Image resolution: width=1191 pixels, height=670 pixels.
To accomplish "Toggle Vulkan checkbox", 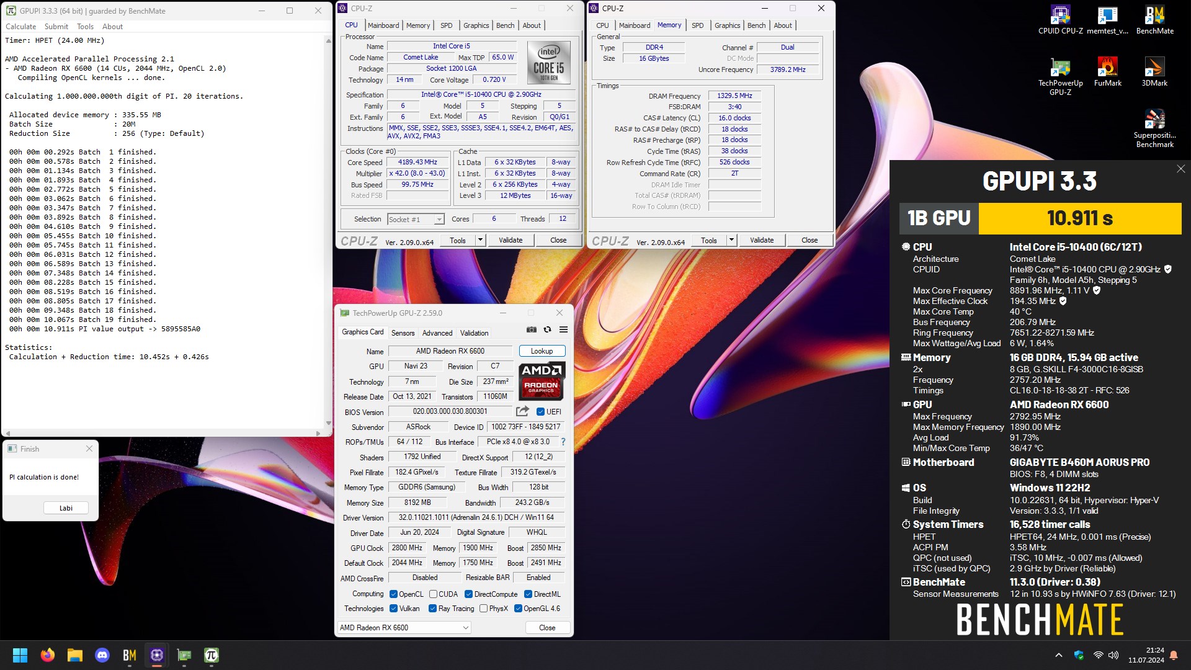I will tap(393, 609).
